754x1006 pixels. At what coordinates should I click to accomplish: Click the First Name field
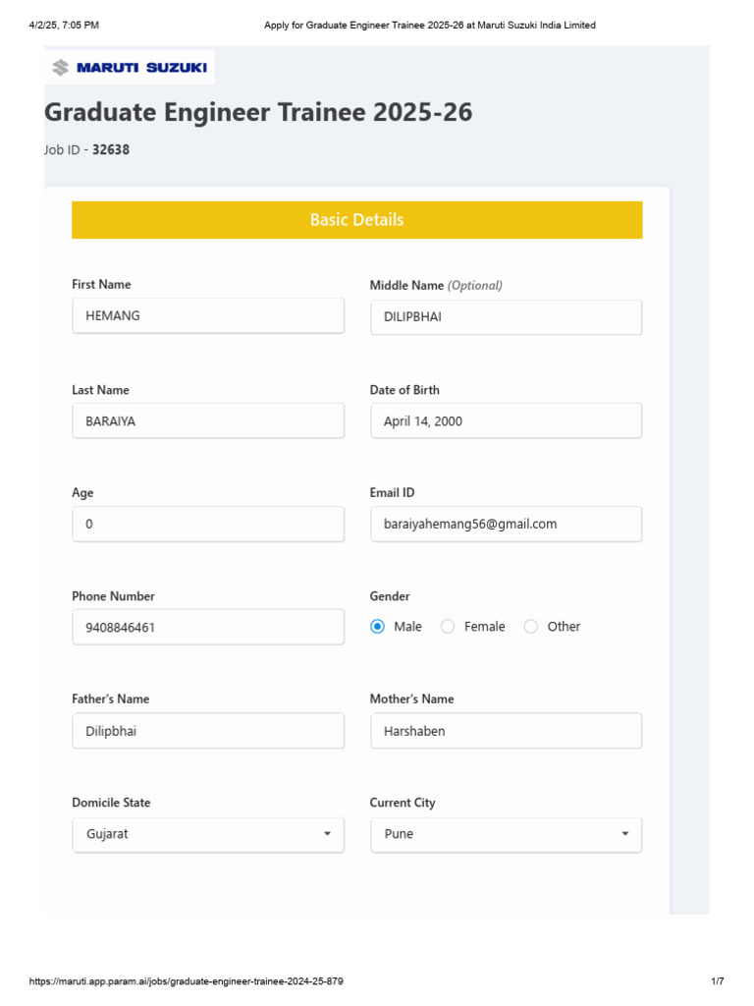[x=208, y=316]
